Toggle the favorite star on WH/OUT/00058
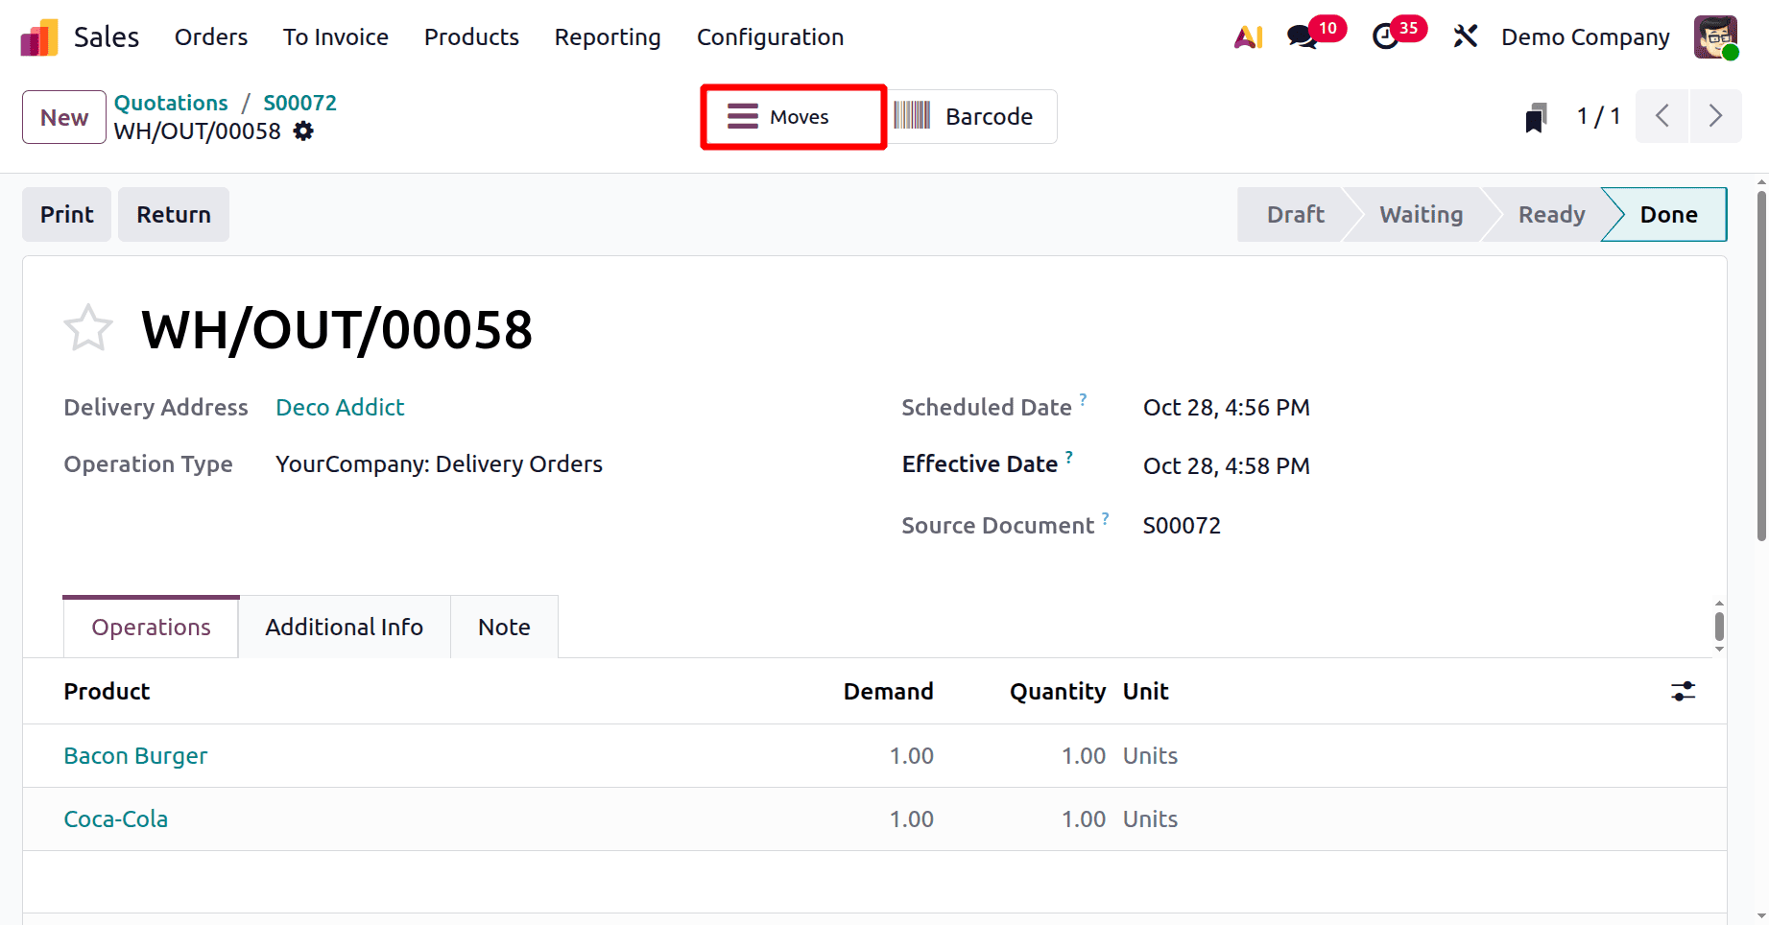This screenshot has width=1769, height=925. point(87,327)
